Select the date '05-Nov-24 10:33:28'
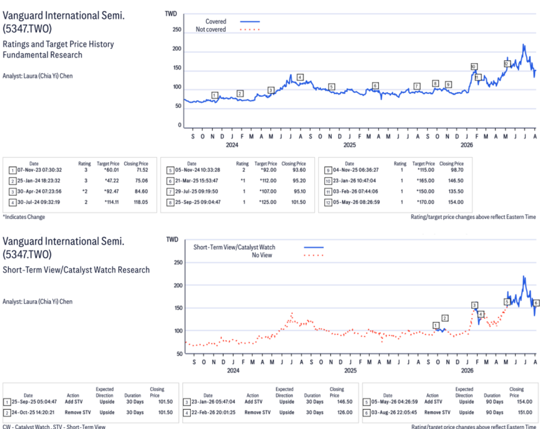The height and width of the screenshot is (429, 540). coord(198,170)
